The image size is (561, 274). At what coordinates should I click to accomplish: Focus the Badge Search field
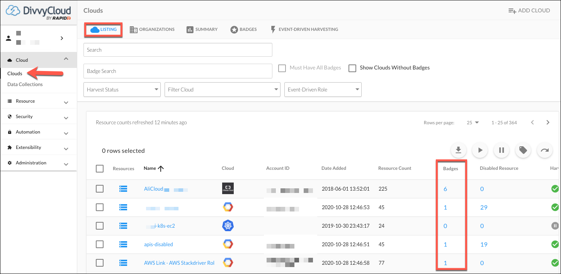pos(178,71)
